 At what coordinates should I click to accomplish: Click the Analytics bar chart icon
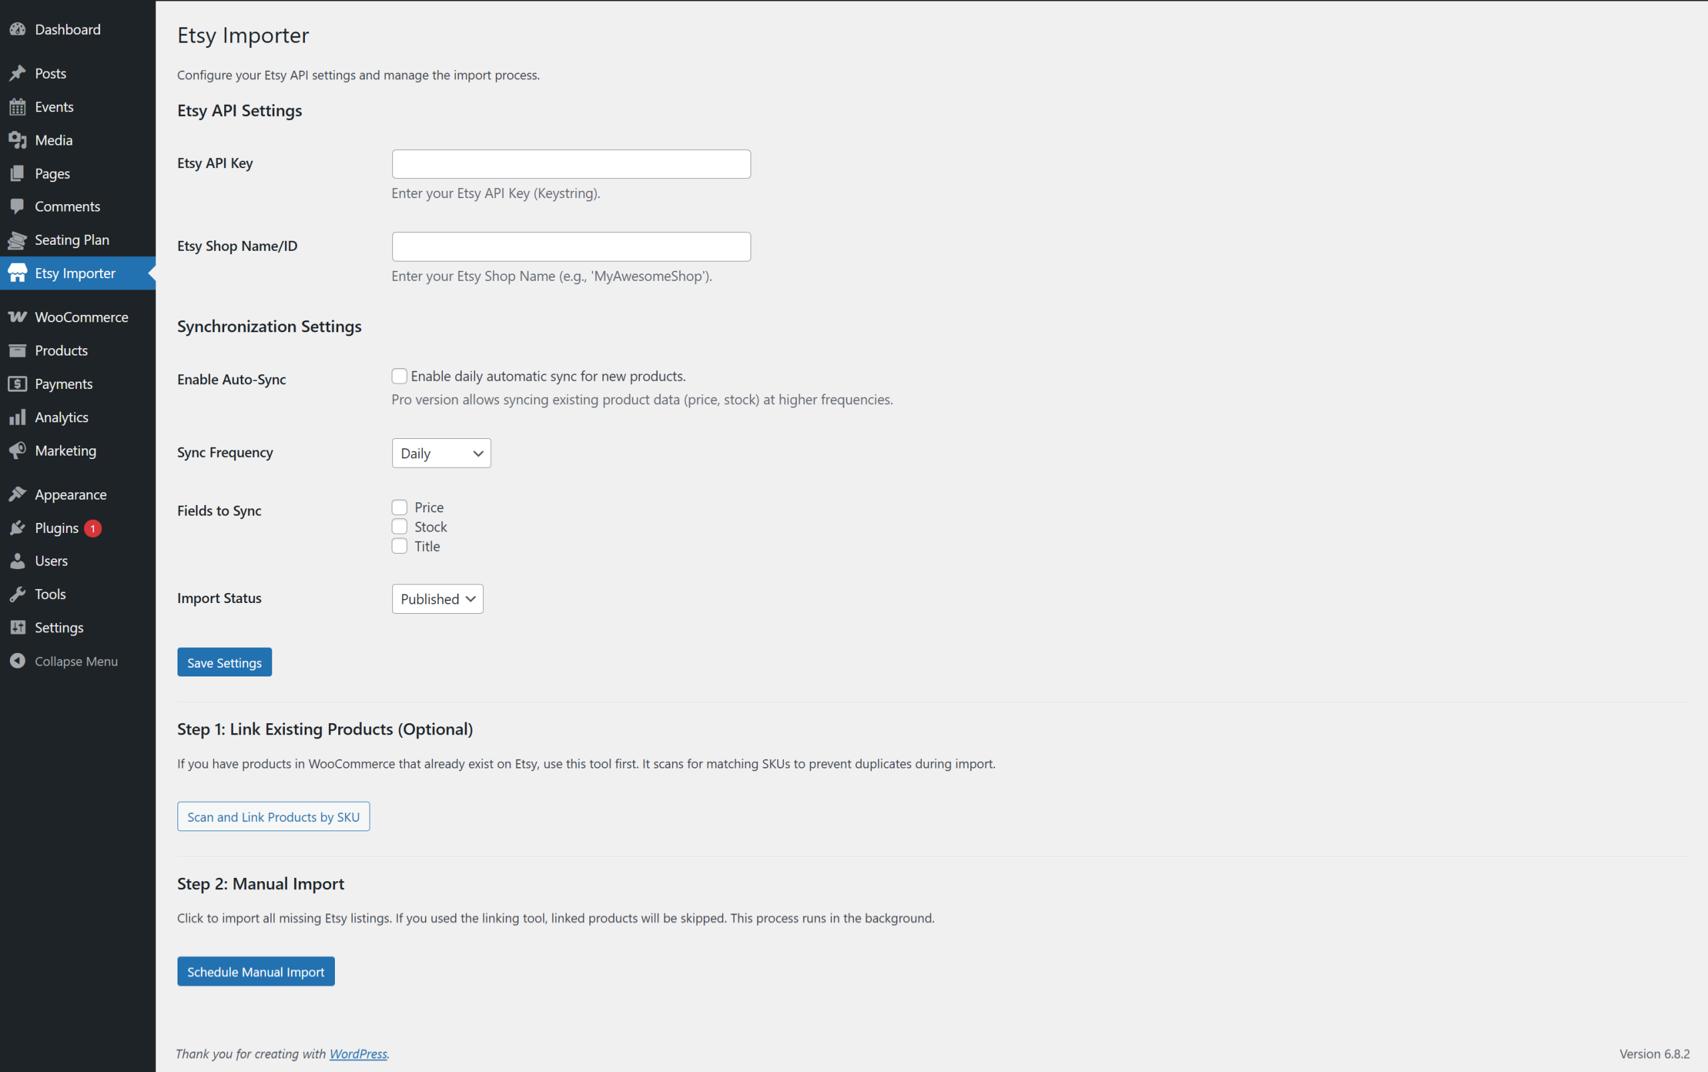click(x=18, y=417)
